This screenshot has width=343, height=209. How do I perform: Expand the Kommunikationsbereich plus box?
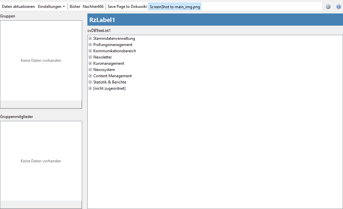(x=90, y=51)
